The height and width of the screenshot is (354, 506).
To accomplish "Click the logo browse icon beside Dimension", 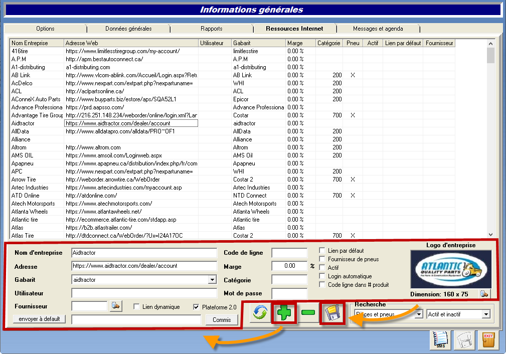I will click(484, 294).
